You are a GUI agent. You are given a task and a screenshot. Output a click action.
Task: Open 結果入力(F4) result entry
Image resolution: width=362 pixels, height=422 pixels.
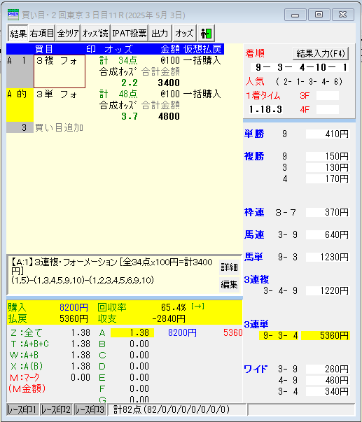[x=321, y=54]
